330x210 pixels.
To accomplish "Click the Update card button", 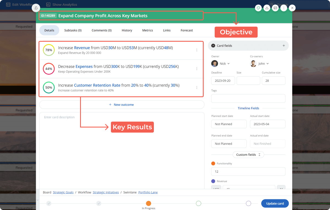I will click(x=275, y=203).
